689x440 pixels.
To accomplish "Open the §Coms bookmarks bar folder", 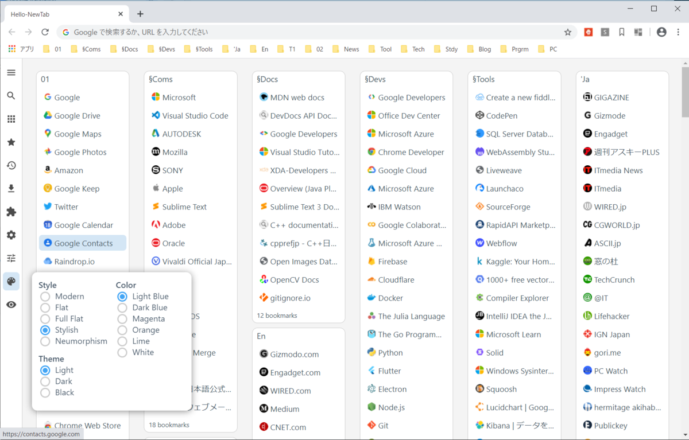I will tap(86, 49).
